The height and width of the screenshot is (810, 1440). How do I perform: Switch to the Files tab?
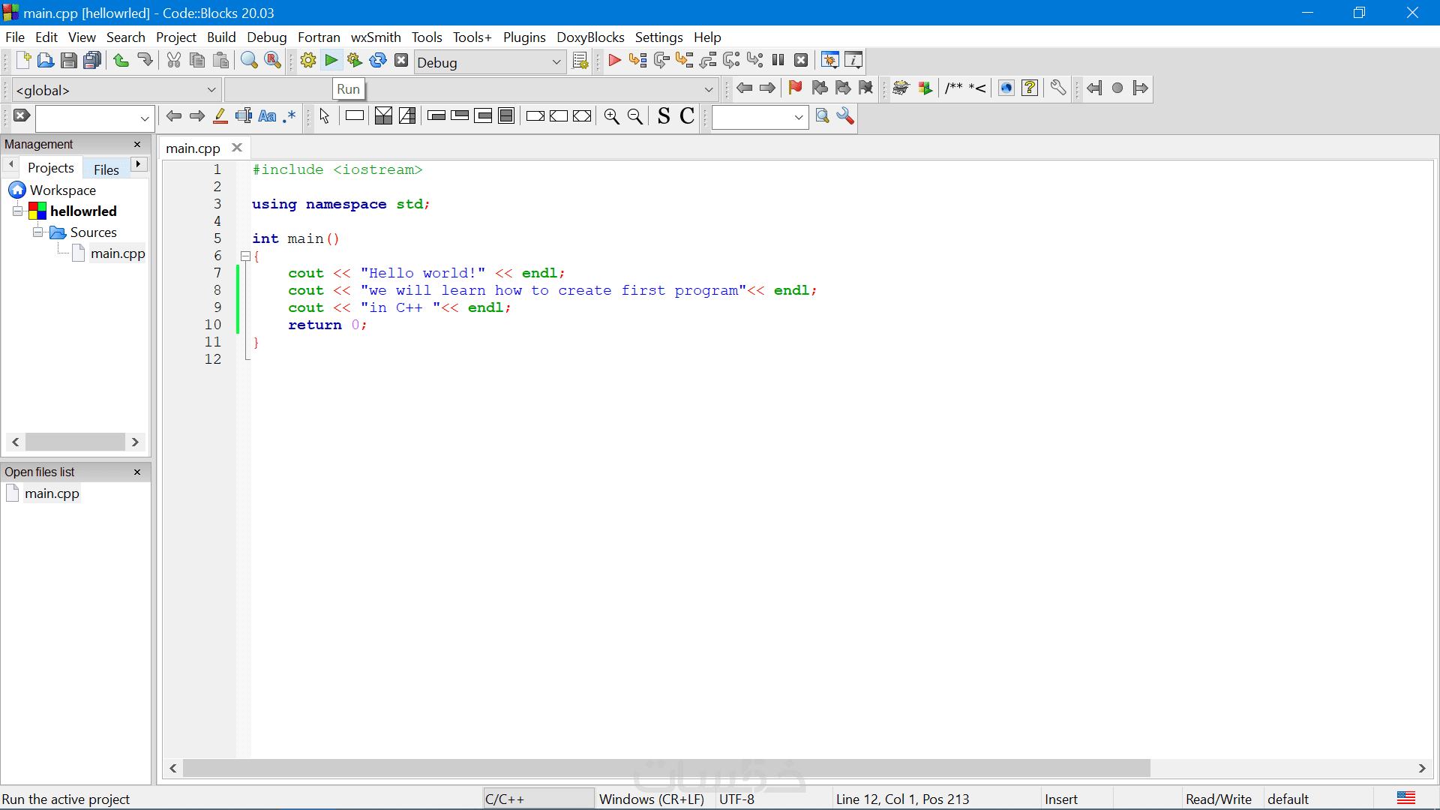pyautogui.click(x=106, y=169)
